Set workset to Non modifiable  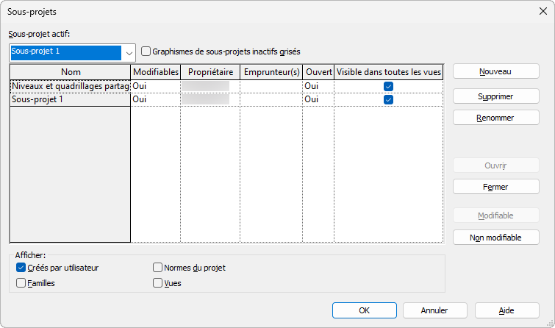pos(495,238)
